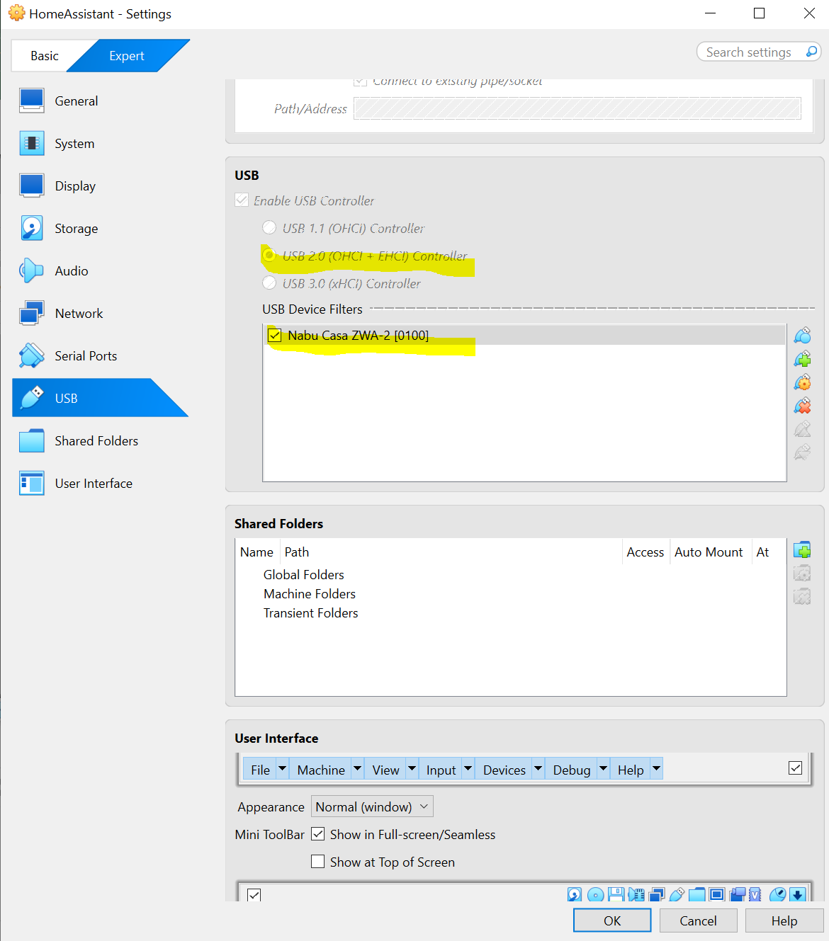Go to Serial Ports settings

[86, 356]
